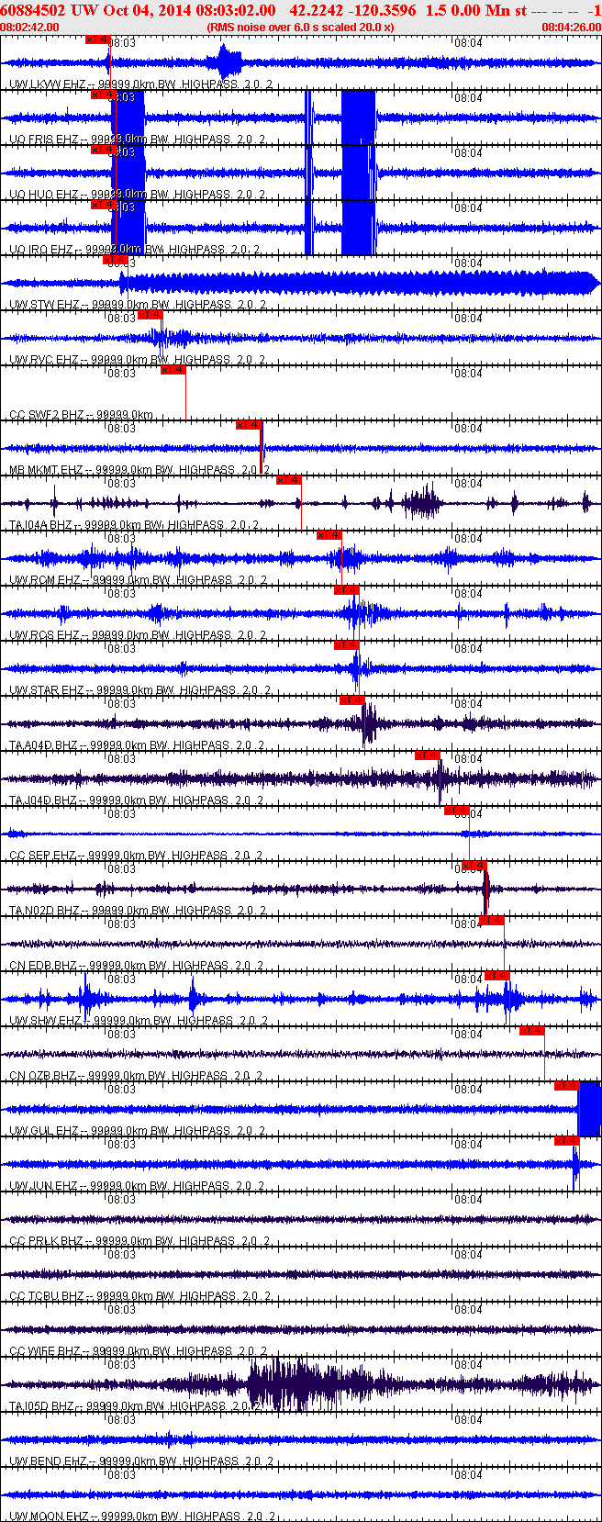Click the red pick on TA J04D trace
Viewport: 602px width, 1522px height.
click(428, 755)
